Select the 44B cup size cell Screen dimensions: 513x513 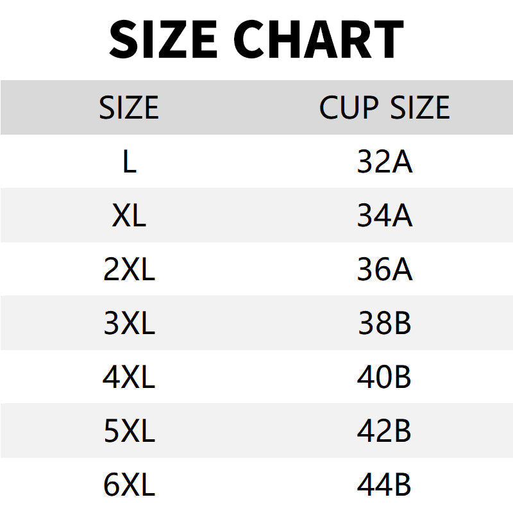point(384,485)
